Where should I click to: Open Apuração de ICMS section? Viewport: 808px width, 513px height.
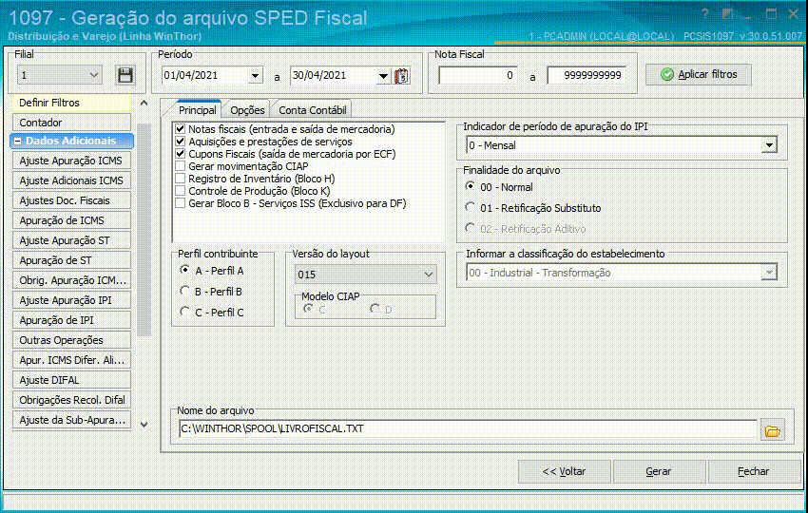(x=71, y=220)
